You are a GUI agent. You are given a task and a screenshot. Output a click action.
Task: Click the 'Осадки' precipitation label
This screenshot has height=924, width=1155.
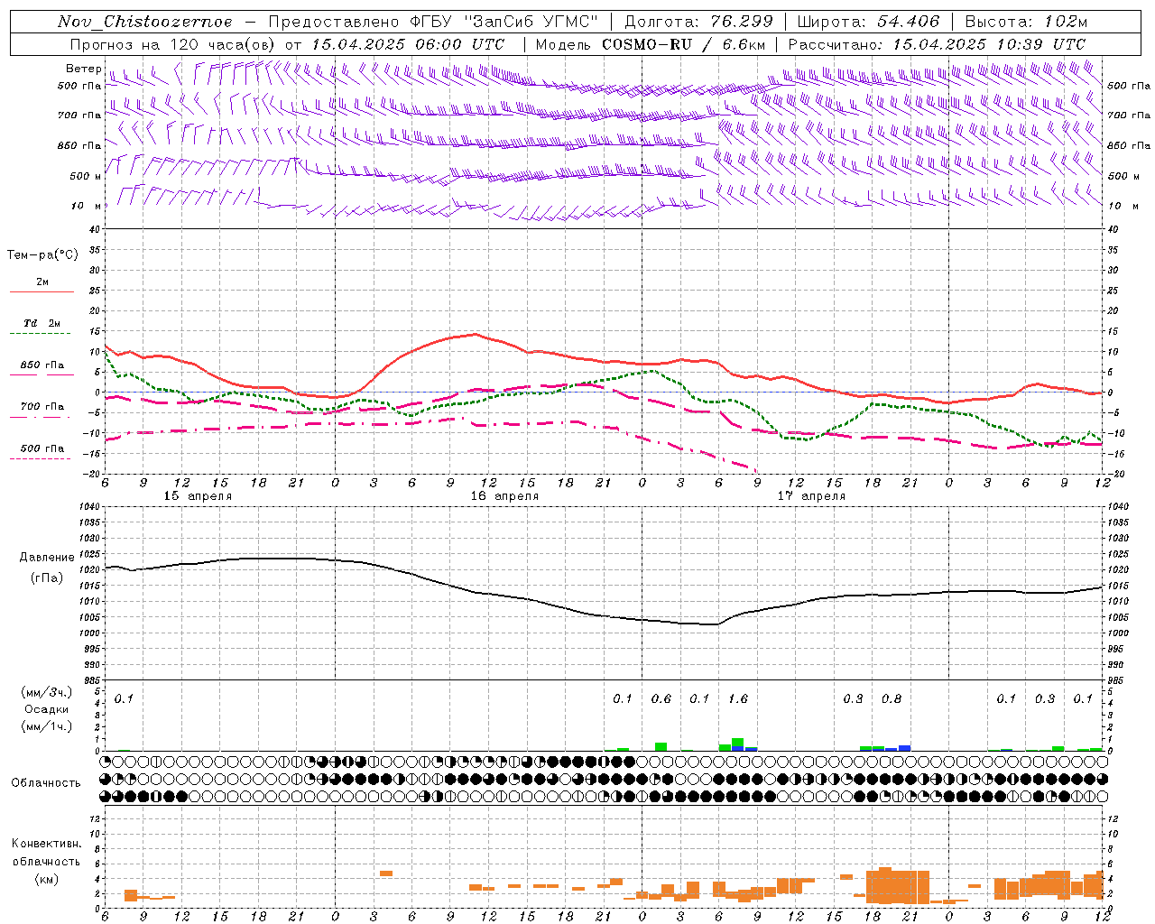coord(46,709)
